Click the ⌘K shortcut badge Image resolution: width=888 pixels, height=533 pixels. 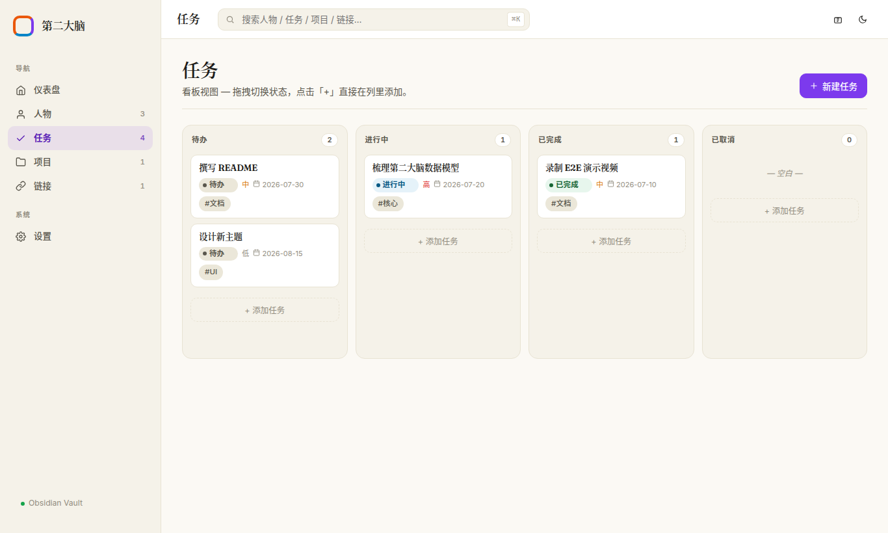(516, 19)
